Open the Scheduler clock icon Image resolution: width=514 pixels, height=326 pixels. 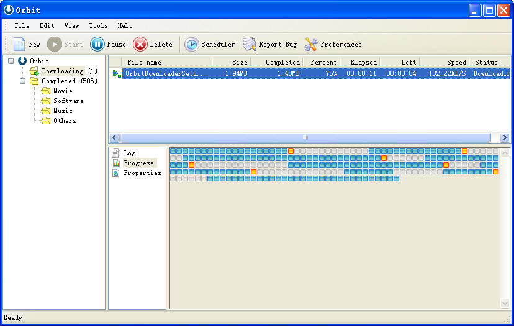pos(192,44)
